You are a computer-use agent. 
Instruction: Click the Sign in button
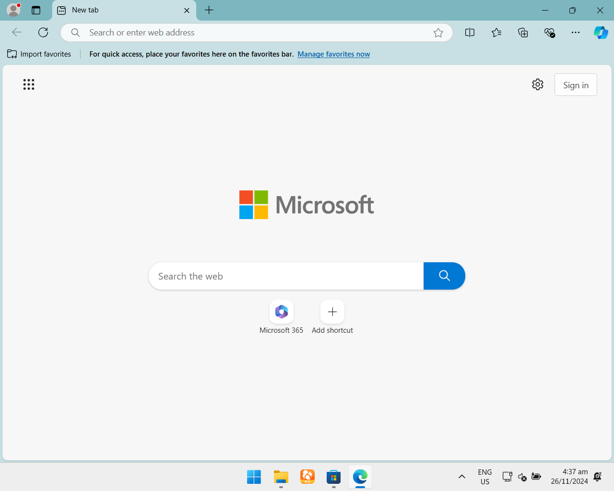pos(576,85)
